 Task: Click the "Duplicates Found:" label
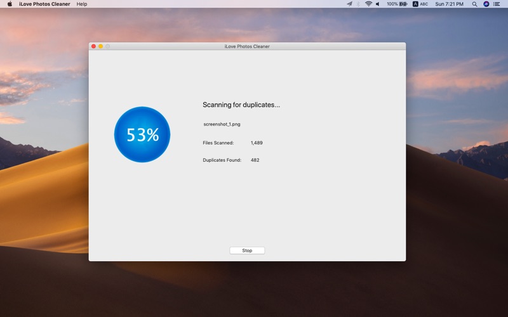coord(222,160)
